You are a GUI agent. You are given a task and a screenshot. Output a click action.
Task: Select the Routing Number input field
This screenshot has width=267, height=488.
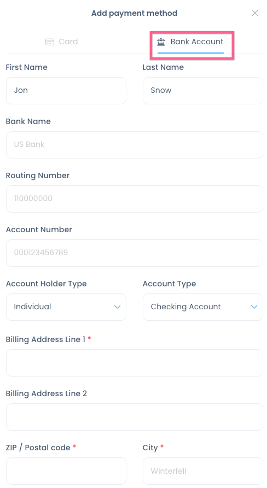click(134, 199)
